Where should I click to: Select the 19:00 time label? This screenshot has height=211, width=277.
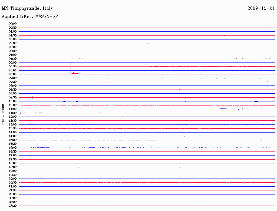(x=13, y=171)
